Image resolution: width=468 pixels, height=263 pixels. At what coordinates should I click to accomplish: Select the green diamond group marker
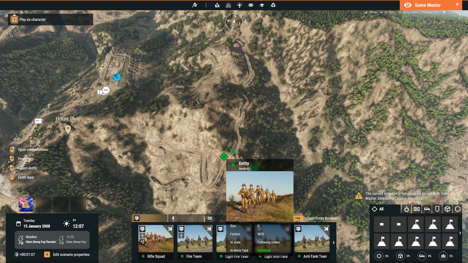pos(224,156)
